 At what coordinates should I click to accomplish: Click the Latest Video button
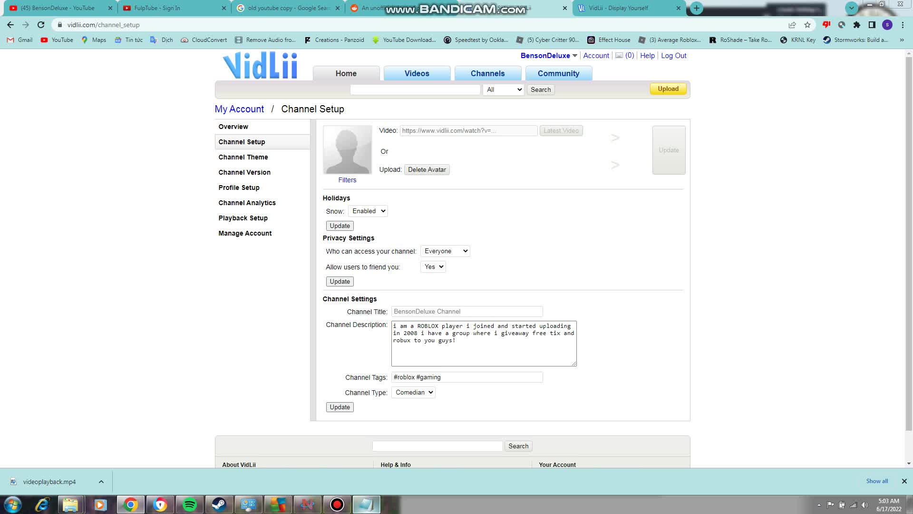561,130
